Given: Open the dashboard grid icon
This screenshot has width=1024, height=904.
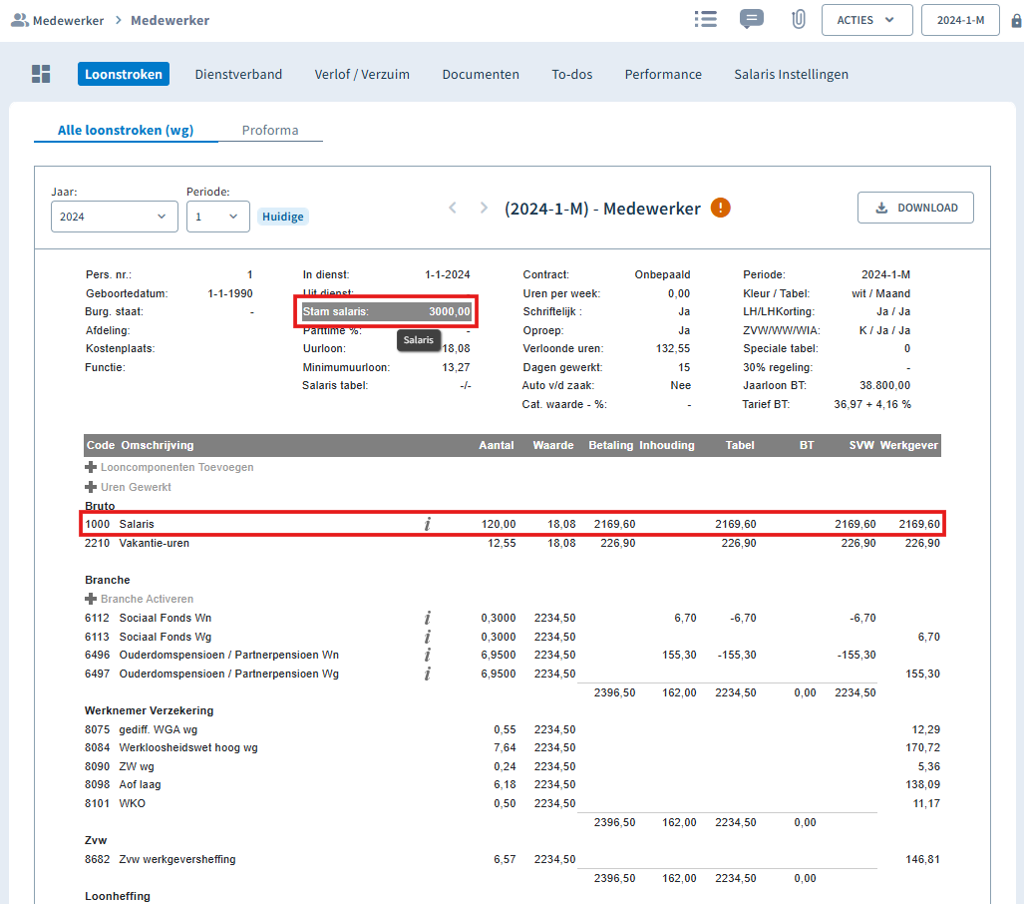Looking at the screenshot, I should pyautogui.click(x=41, y=74).
